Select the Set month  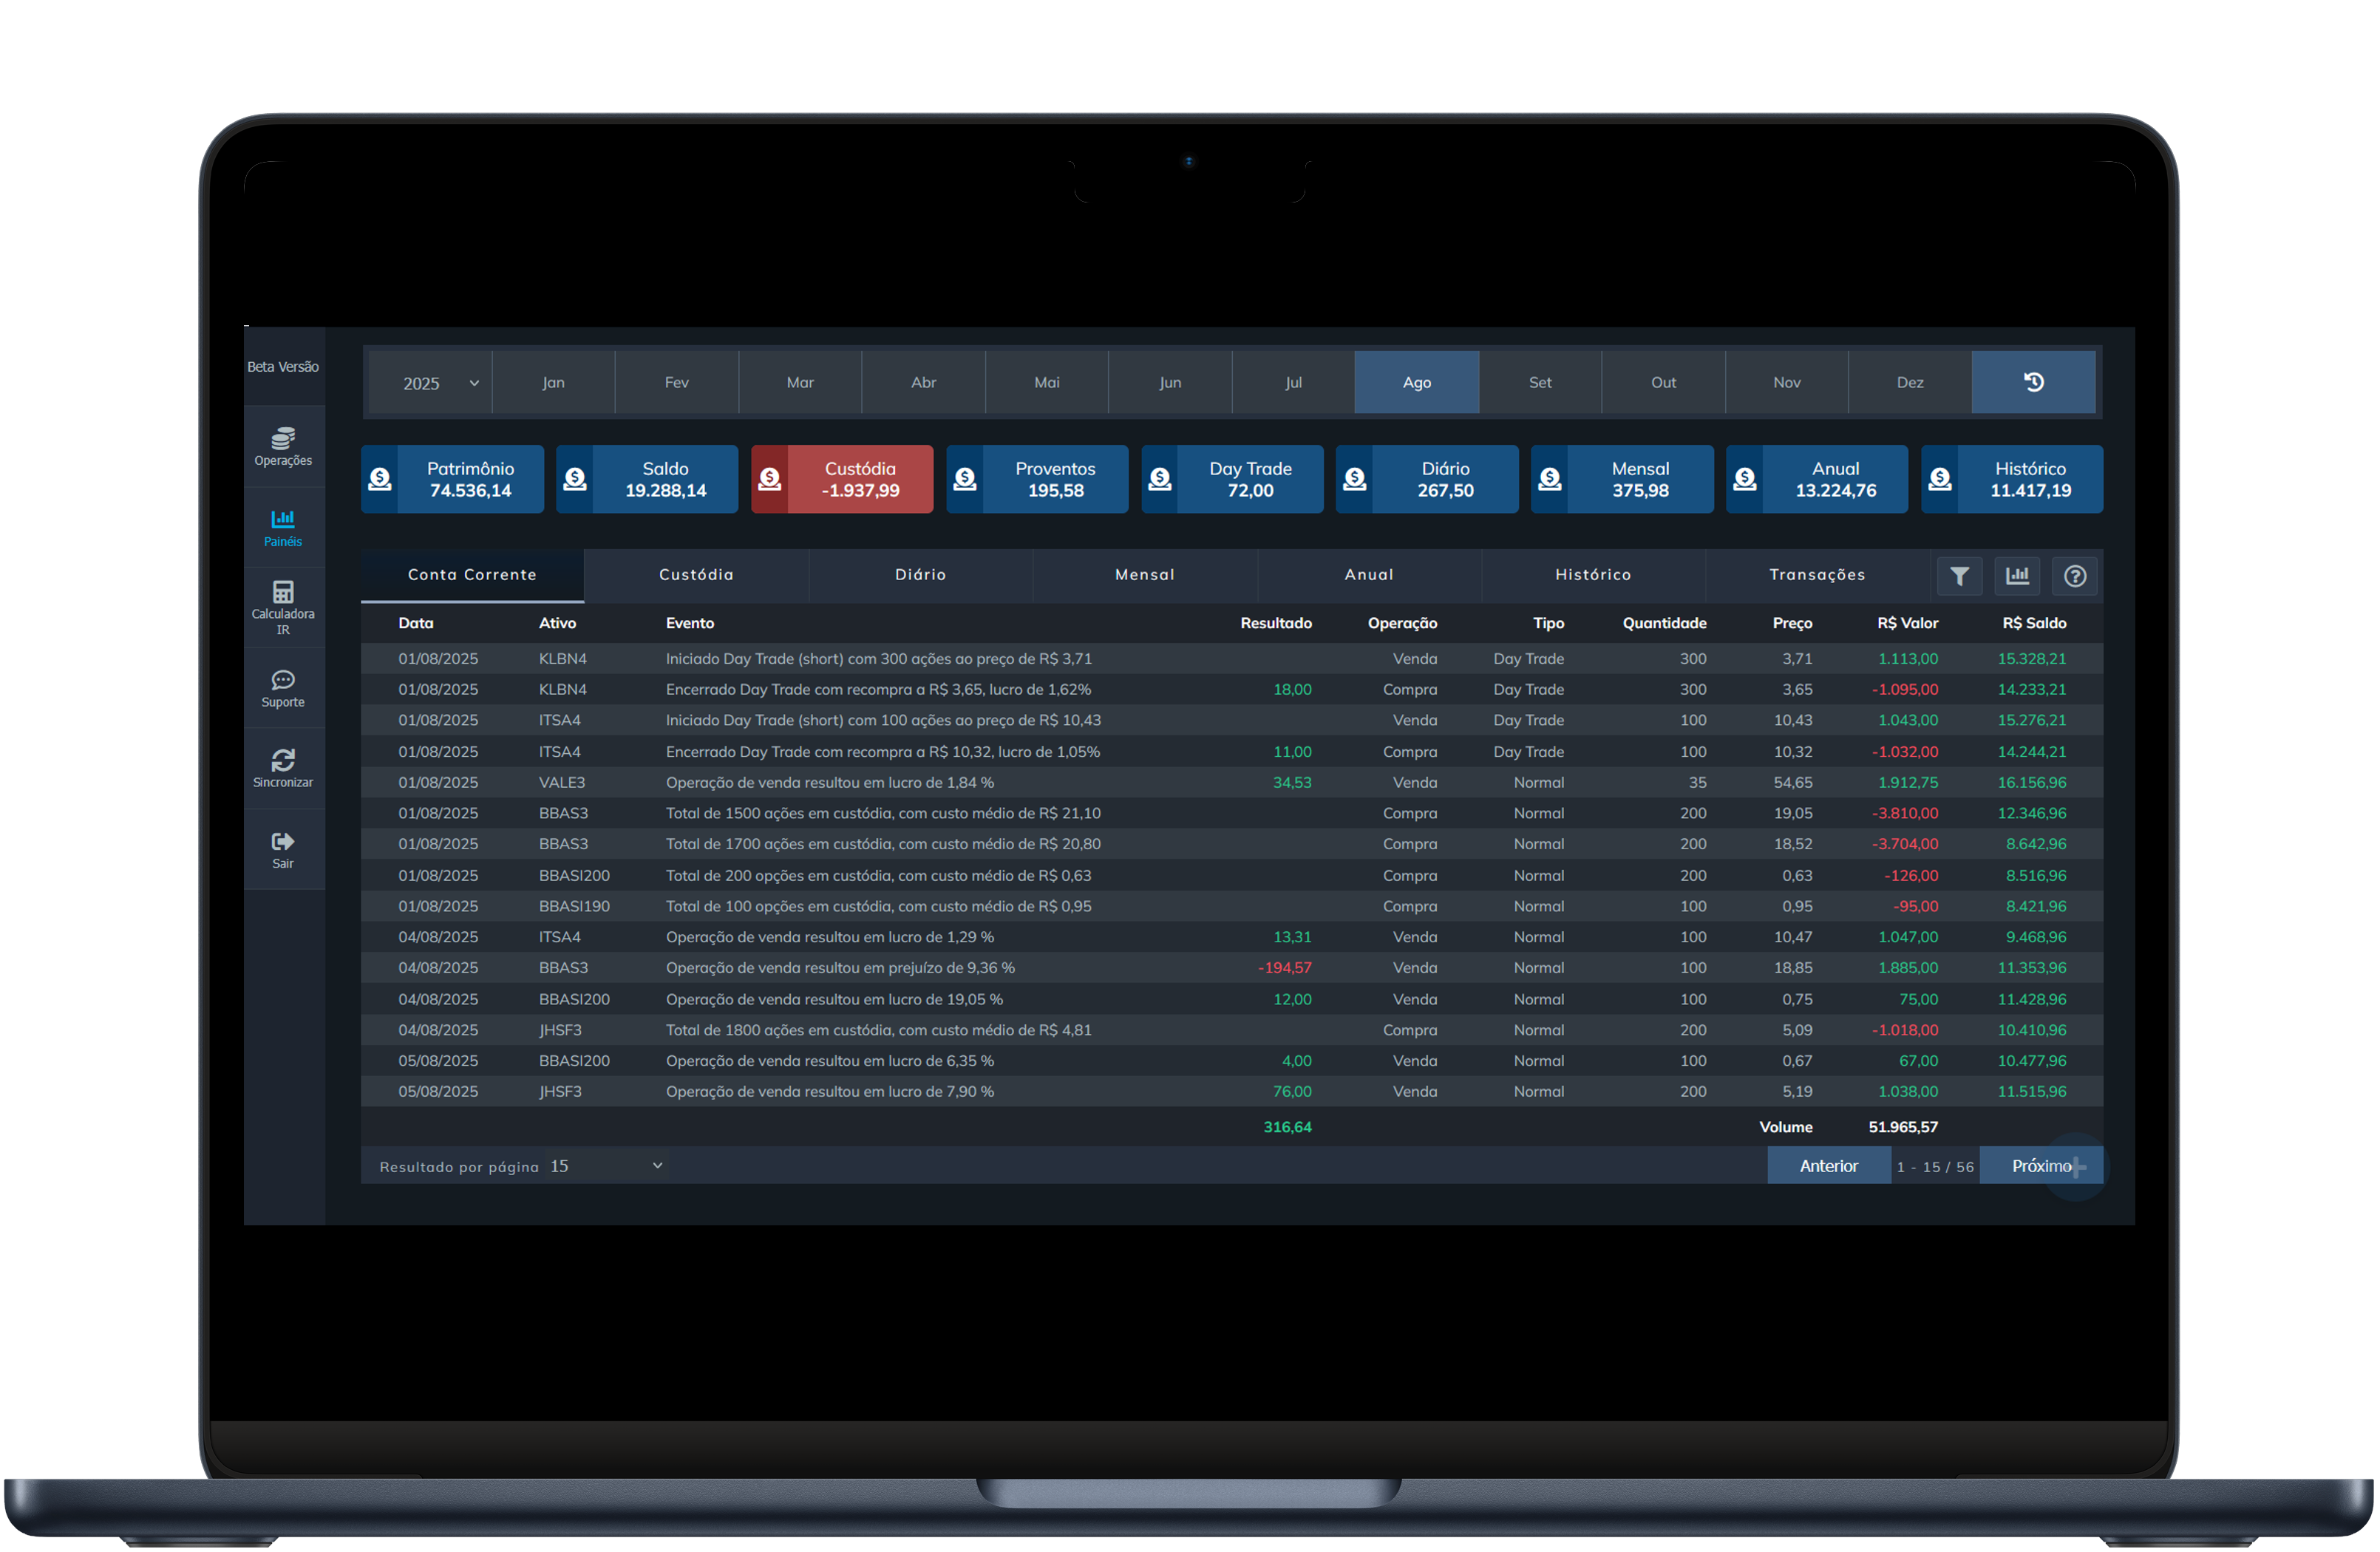1540,382
